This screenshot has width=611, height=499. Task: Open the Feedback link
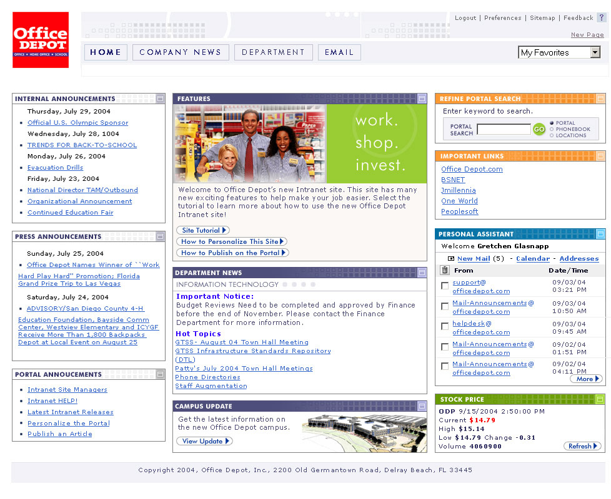pos(579,18)
